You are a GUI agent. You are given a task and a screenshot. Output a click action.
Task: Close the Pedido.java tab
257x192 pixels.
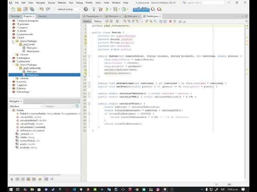pos(160,16)
